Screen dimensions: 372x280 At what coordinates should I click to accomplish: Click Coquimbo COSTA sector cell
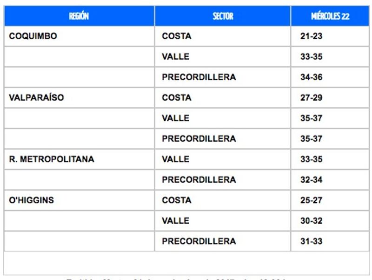pyautogui.click(x=223, y=36)
